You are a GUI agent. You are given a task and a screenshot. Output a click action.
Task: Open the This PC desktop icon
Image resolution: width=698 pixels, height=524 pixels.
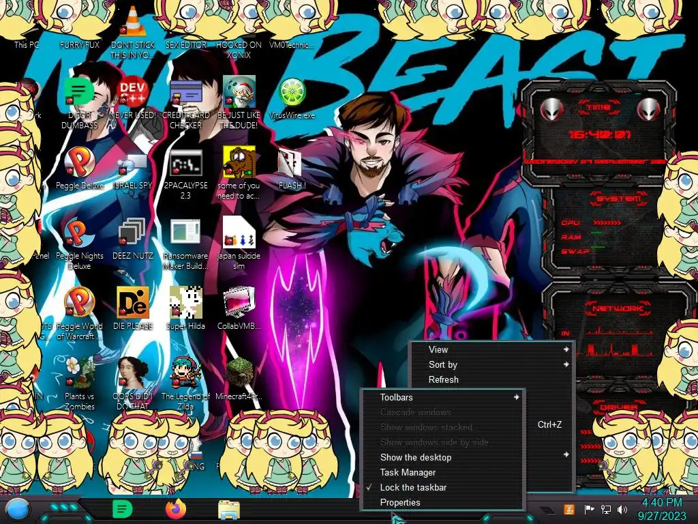coord(26,44)
